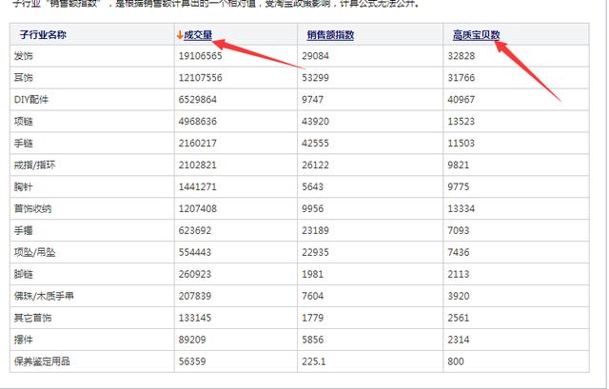
Task: Select the 摆件 category cell
Action: coord(24,339)
